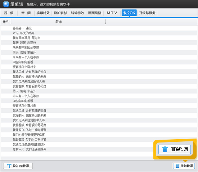The height and width of the screenshot is (172, 198).
Task: Click the 歌词 column header
Action: (x=58, y=22)
